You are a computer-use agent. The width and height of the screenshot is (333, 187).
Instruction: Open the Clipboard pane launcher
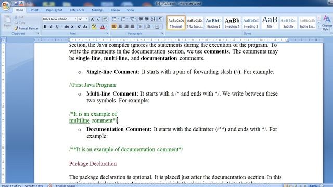(38, 33)
